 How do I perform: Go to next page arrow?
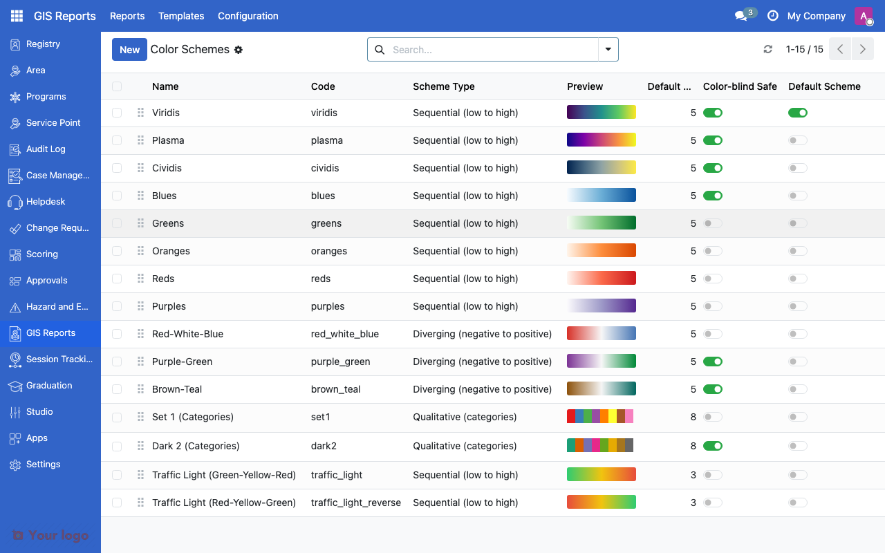862,50
